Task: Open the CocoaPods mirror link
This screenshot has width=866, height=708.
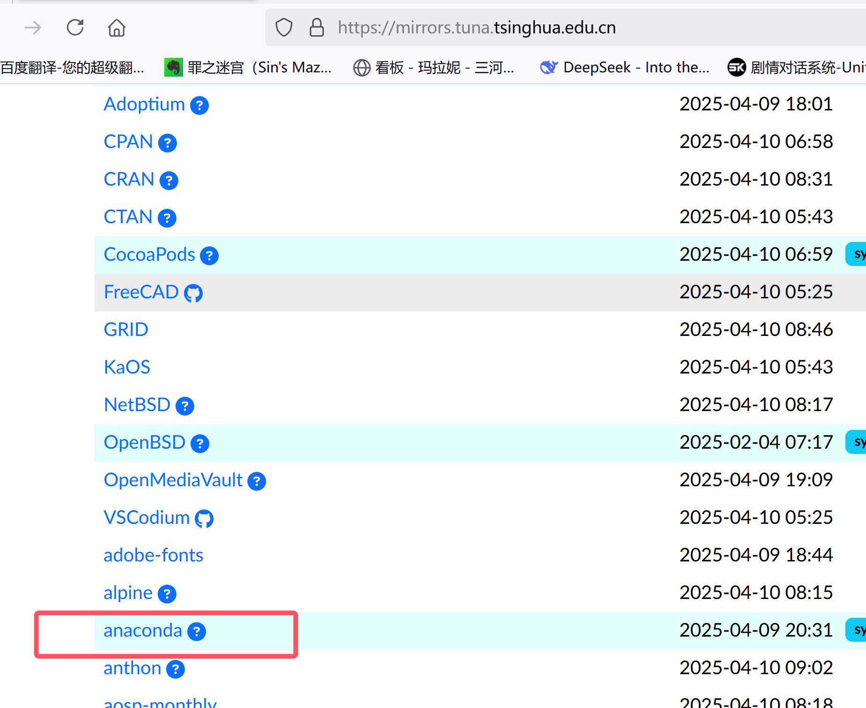Action: point(149,254)
